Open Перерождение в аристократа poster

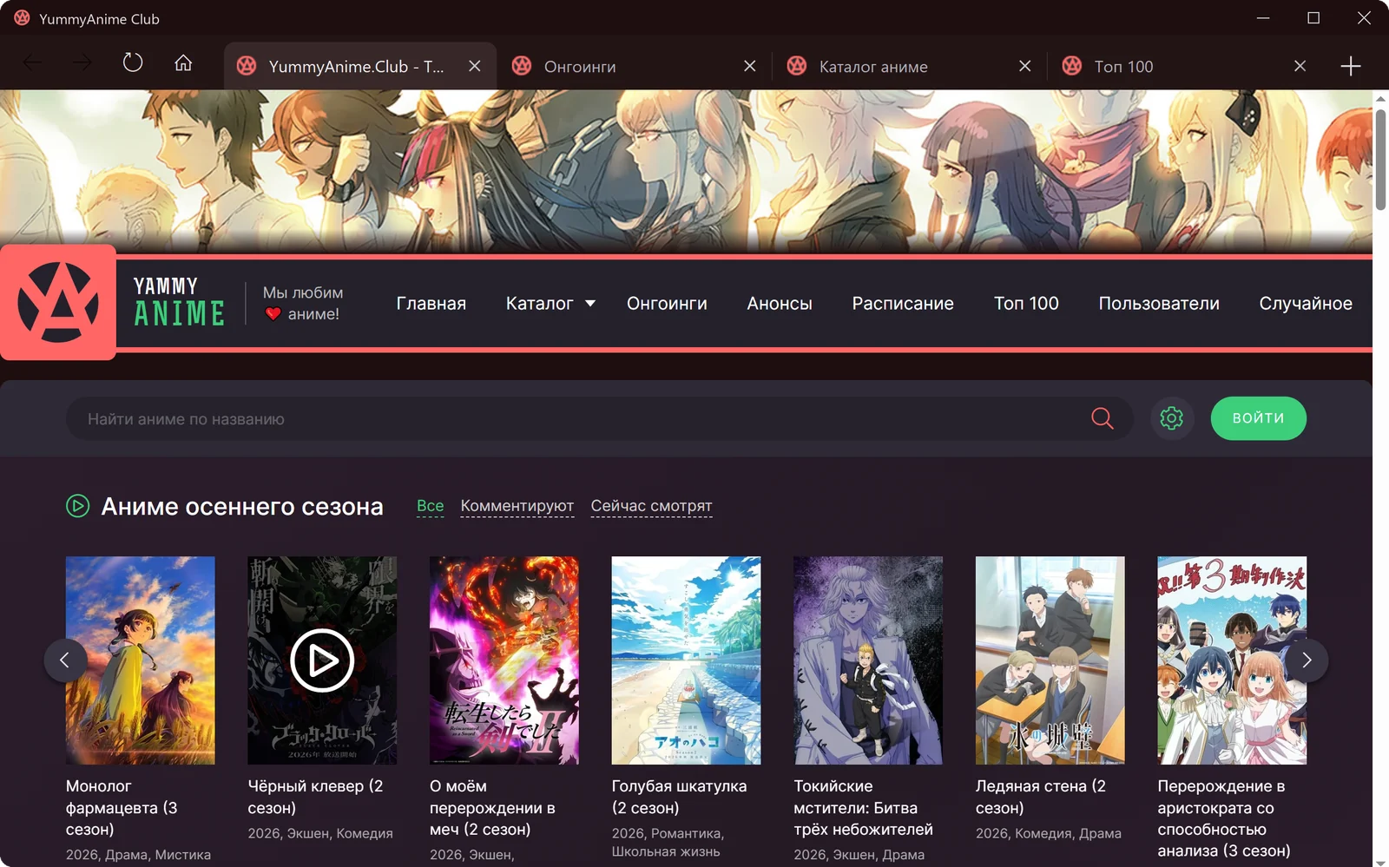(1232, 660)
